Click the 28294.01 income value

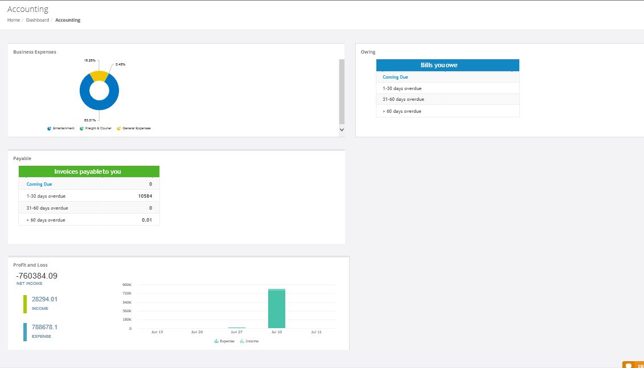pos(44,300)
